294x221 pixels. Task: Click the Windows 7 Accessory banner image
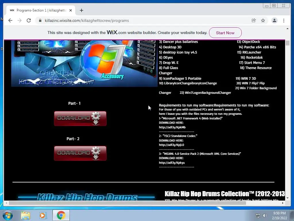pyautogui.click(x=84, y=63)
